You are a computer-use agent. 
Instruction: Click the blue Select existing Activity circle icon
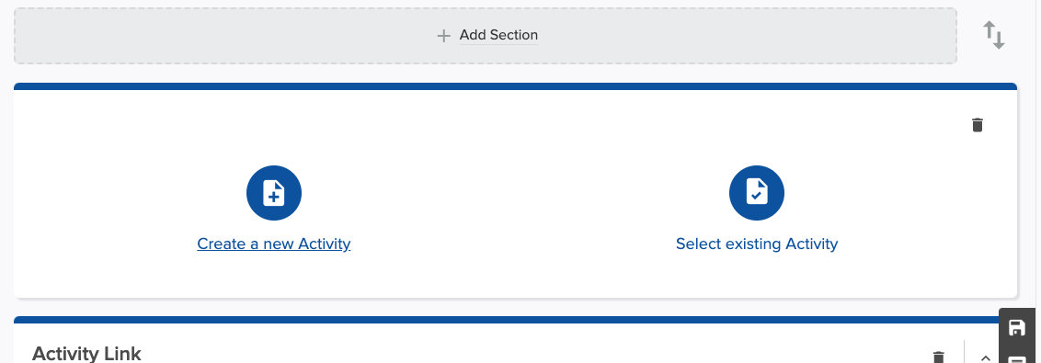(x=757, y=193)
